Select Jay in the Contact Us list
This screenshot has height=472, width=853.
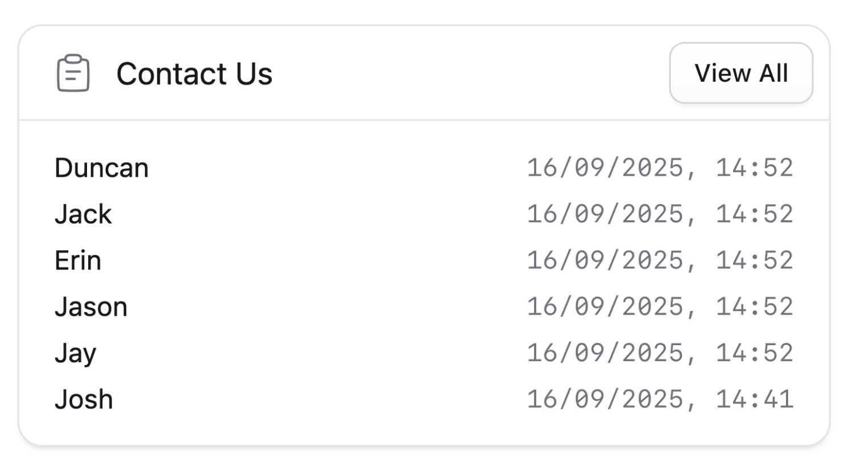click(x=76, y=353)
